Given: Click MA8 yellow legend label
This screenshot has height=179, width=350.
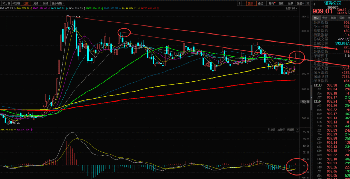Looking at the screenshot, I should pos(23,8).
